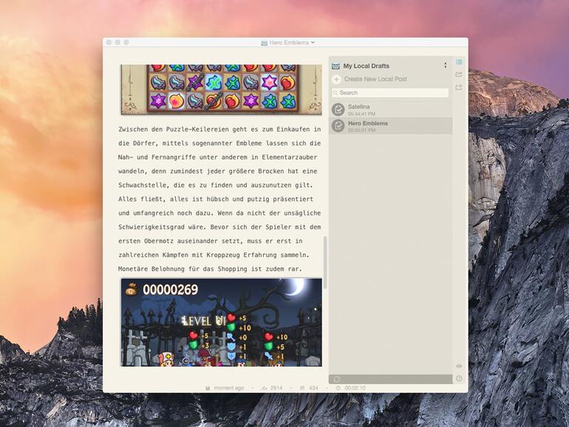Click the plus icon for new local post
Screen dimensions: 569x427
336,79
